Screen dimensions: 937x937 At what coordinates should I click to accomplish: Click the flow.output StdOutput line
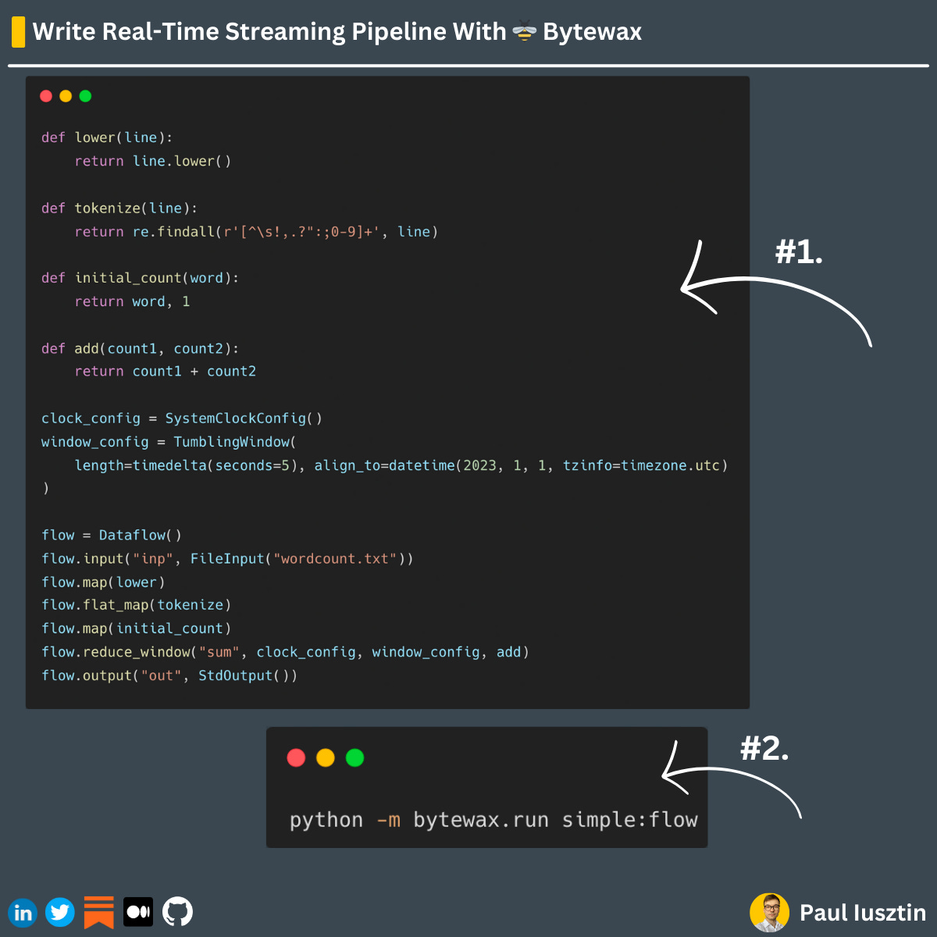tap(169, 675)
